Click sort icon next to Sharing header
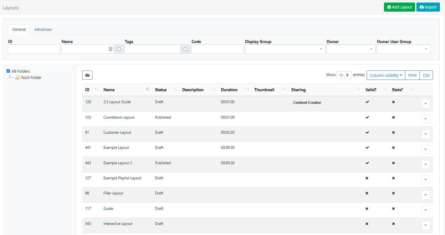 (358, 90)
